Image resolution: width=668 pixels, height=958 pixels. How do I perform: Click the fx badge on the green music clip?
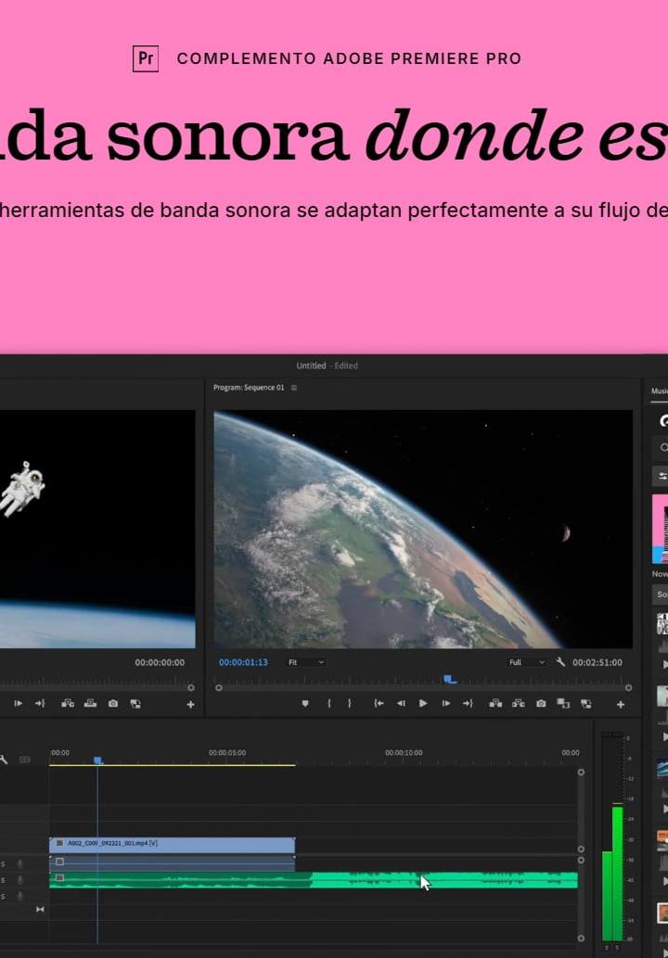pos(60,878)
